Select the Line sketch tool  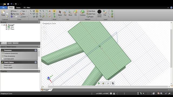(31, 11)
